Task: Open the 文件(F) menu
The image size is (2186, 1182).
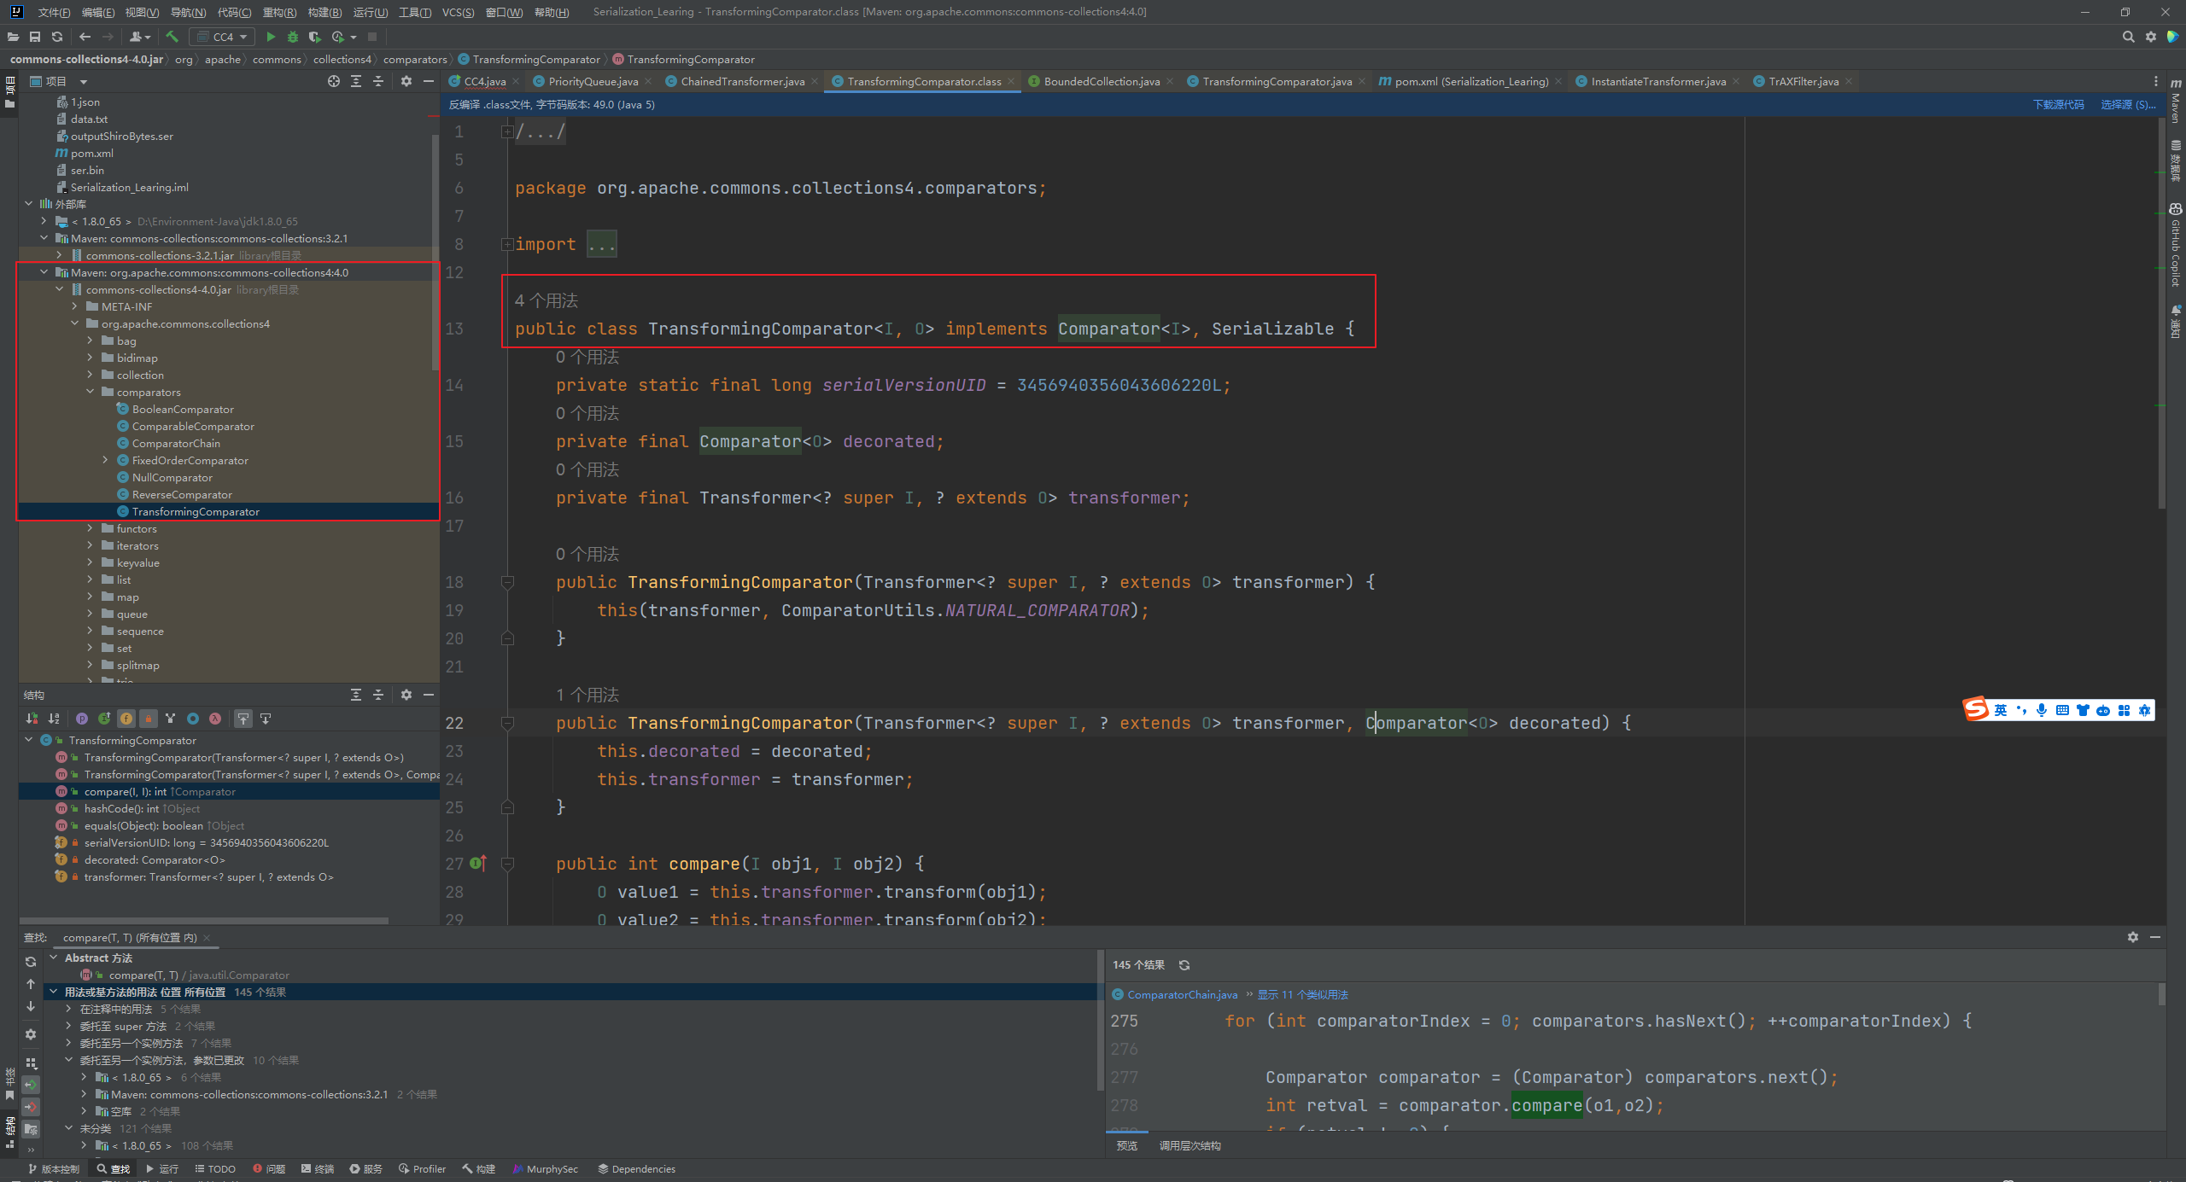Action: coord(54,12)
